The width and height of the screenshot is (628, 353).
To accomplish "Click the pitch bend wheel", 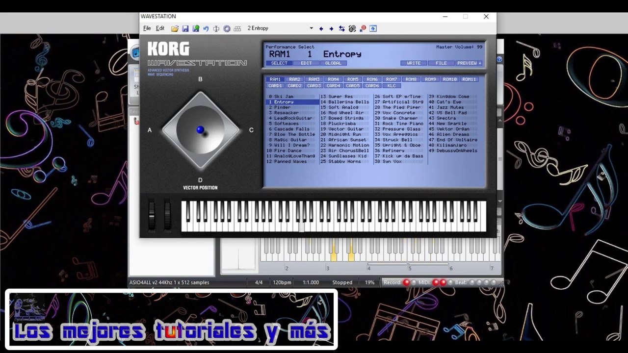I will coord(152,215).
